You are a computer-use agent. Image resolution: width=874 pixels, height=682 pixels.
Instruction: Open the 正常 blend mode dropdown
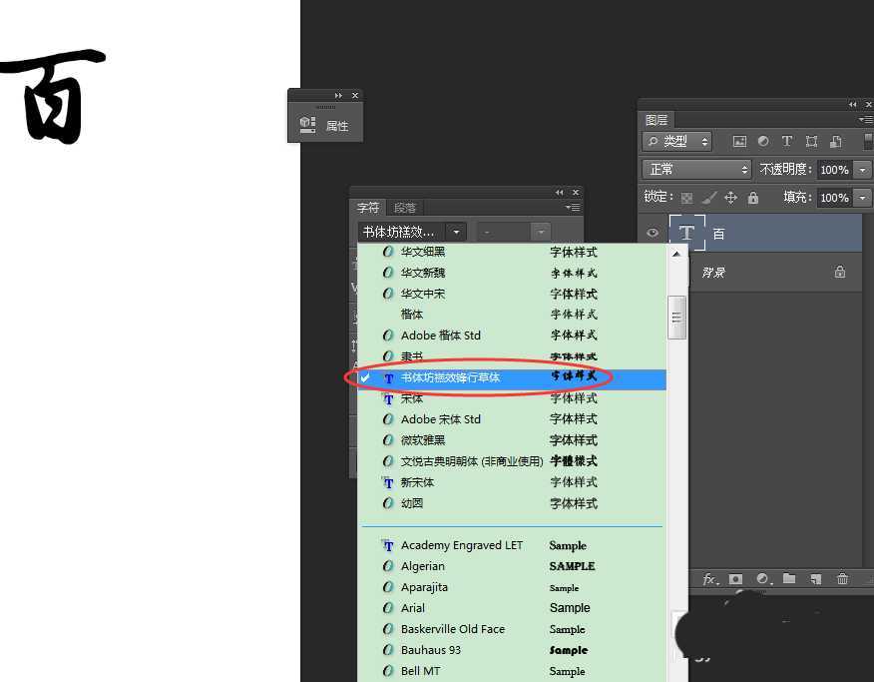click(695, 170)
